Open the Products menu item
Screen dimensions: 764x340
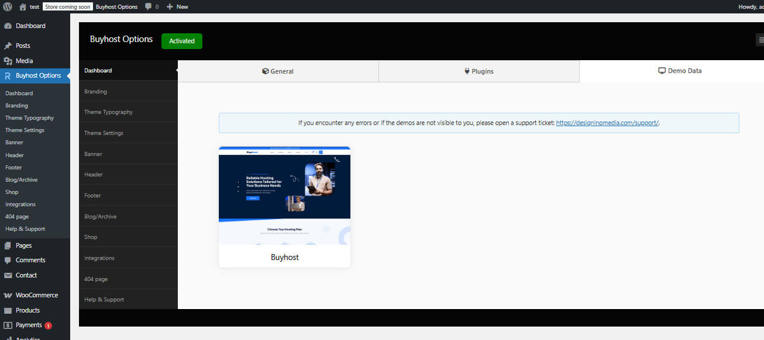[x=35, y=310]
